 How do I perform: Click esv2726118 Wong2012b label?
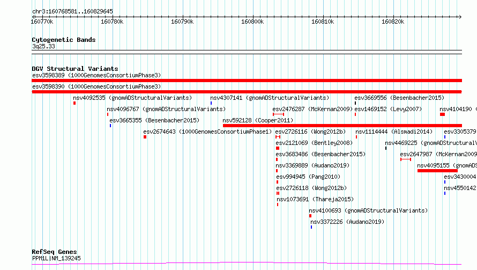(x=311, y=188)
